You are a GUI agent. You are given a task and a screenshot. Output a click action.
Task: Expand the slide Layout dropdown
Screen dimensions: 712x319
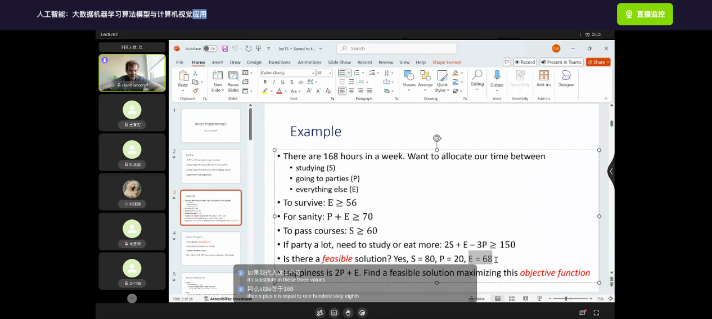[x=246, y=73]
